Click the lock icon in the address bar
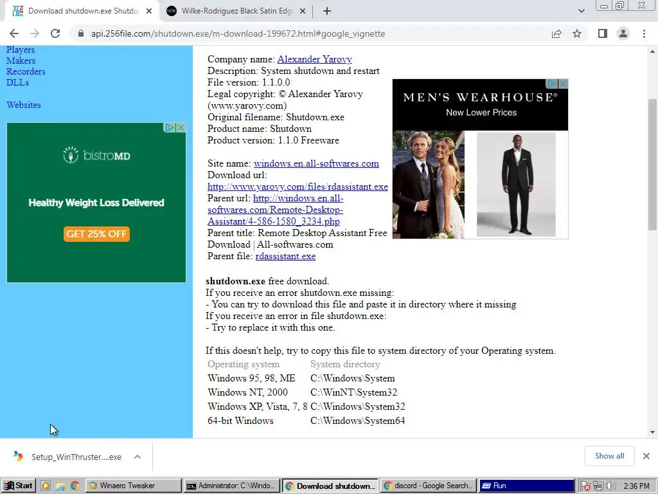The width and height of the screenshot is (658, 494). tap(81, 33)
